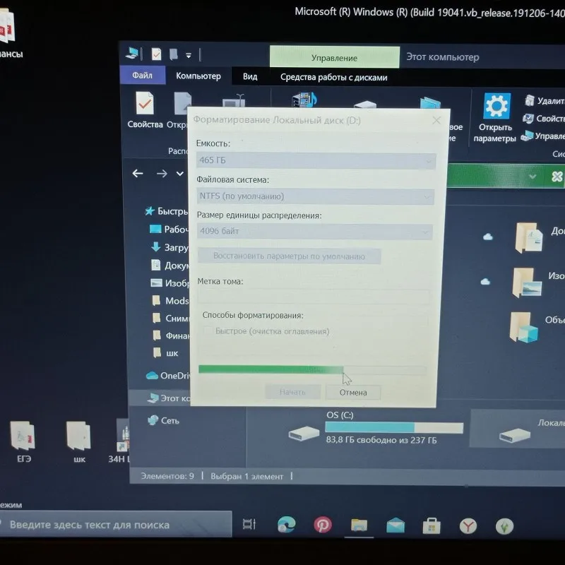This screenshot has width=565, height=565.
Task: Open the Вид ribbon tab
Action: [x=250, y=77]
